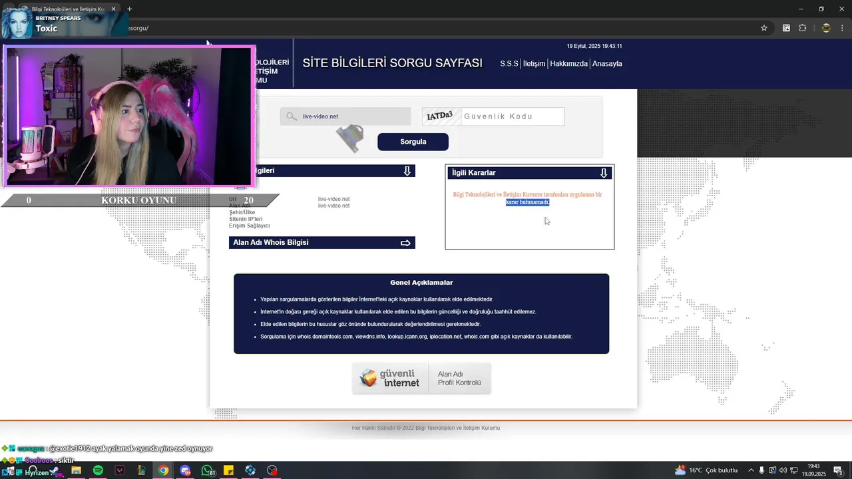Go to the Anasayfa menu link
Viewport: 852px width, 479px height.
click(607, 64)
